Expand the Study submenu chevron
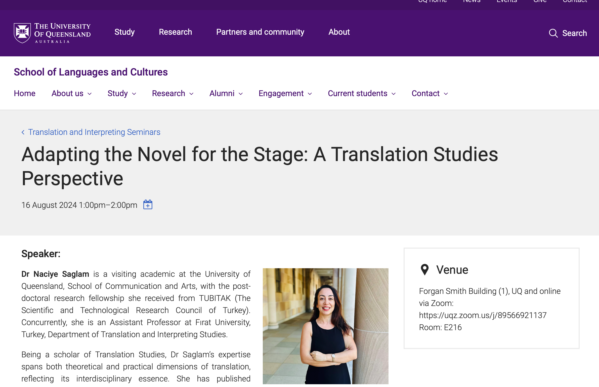Screen dimensions: 599x387 tap(134, 94)
